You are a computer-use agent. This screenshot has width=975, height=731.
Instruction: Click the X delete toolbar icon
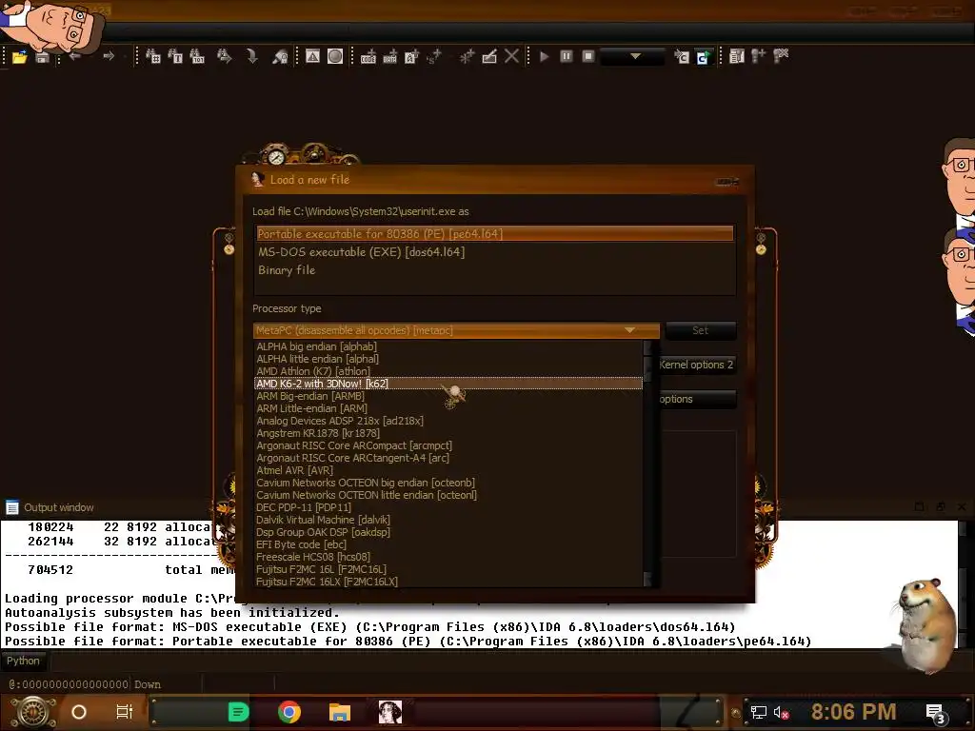pos(511,56)
